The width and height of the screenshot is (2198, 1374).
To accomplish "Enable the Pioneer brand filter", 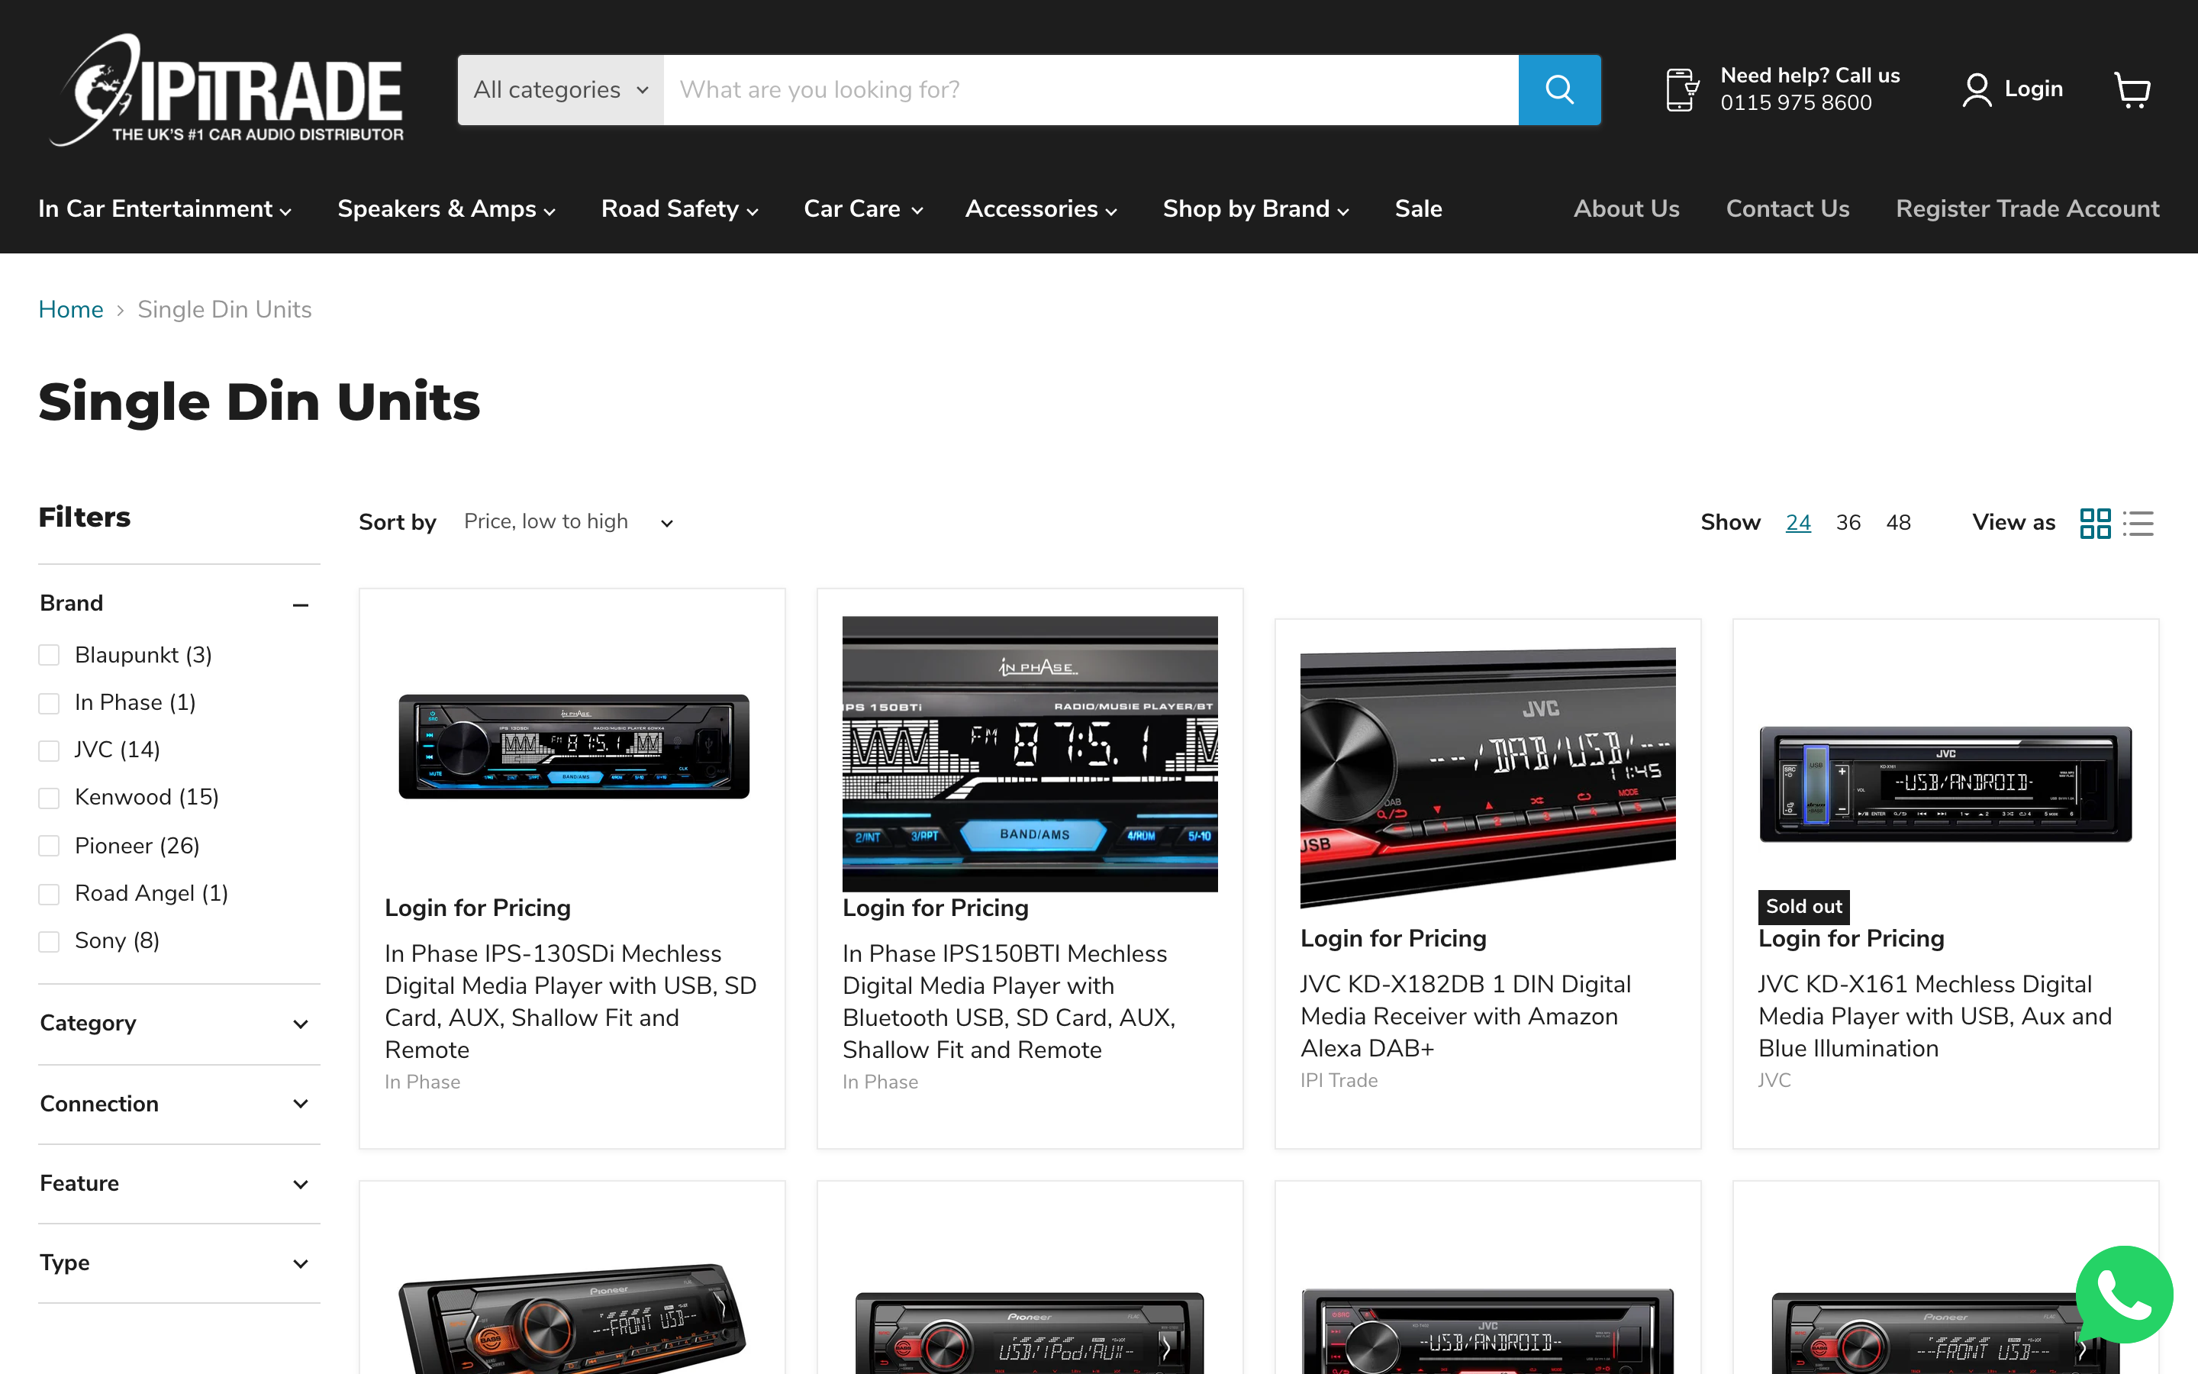I will click(x=49, y=843).
